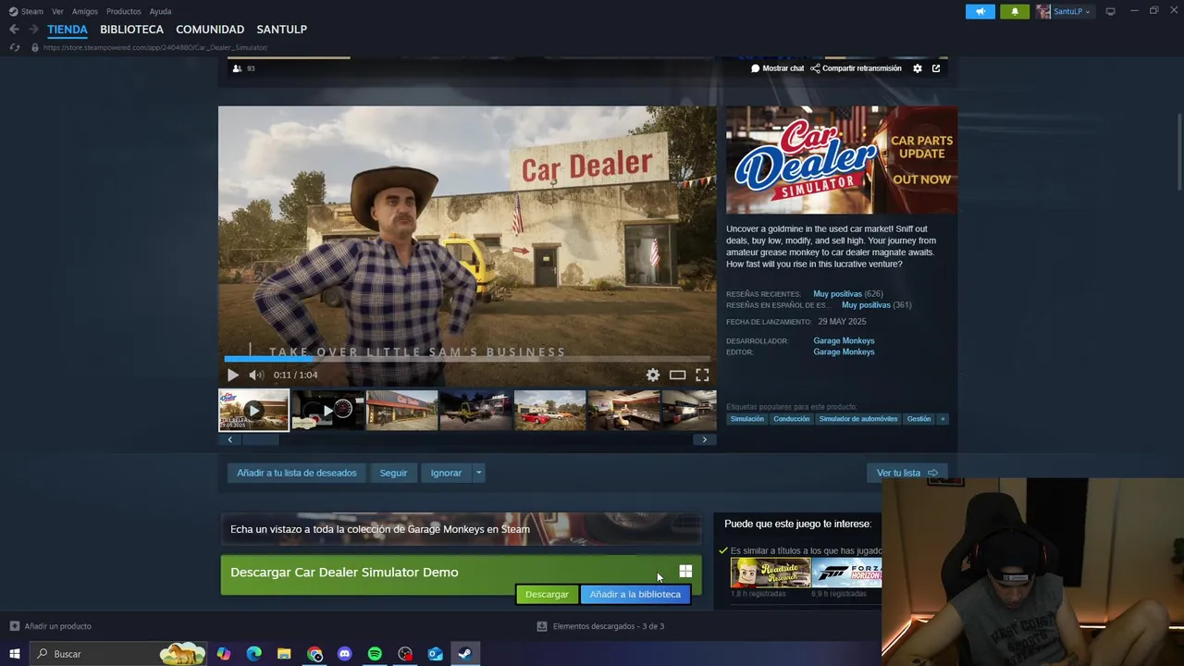The height and width of the screenshot is (666, 1184).
Task: Select the red car screenshot thumbnail
Action: click(549, 410)
